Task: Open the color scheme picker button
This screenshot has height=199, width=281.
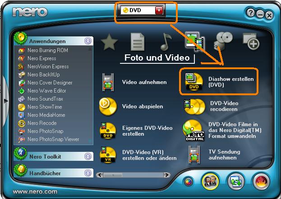Action: pos(189,182)
